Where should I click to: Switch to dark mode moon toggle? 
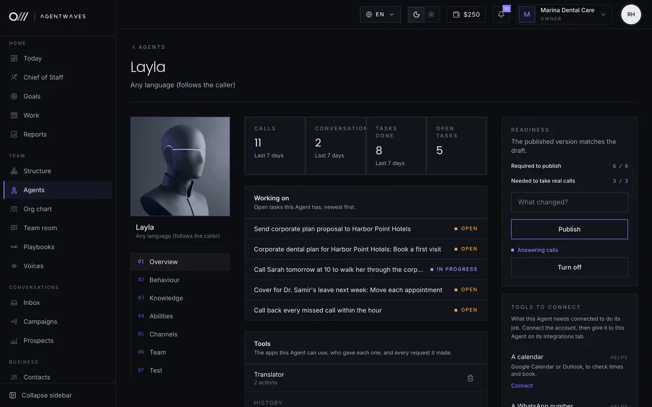[416, 15]
